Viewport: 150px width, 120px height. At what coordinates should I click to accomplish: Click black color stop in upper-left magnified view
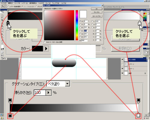tap(8, 23)
